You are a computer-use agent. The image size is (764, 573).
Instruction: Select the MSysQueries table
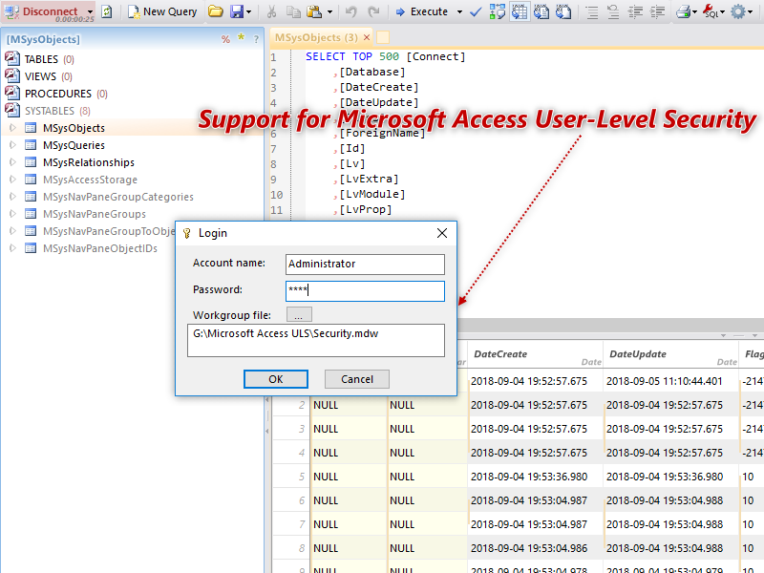pyautogui.click(x=74, y=145)
